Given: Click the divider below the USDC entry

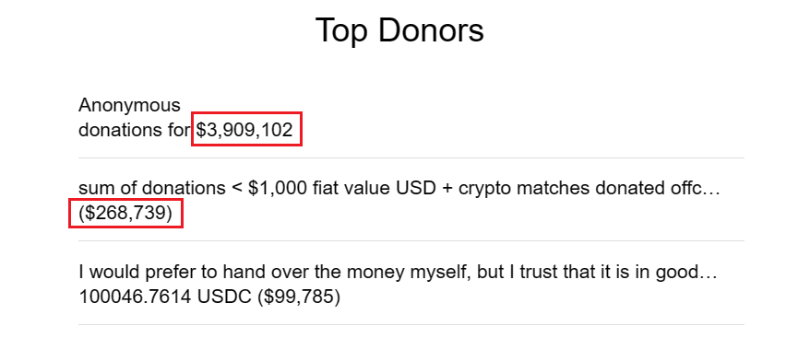Looking at the screenshot, I should pyautogui.click(x=411, y=324).
